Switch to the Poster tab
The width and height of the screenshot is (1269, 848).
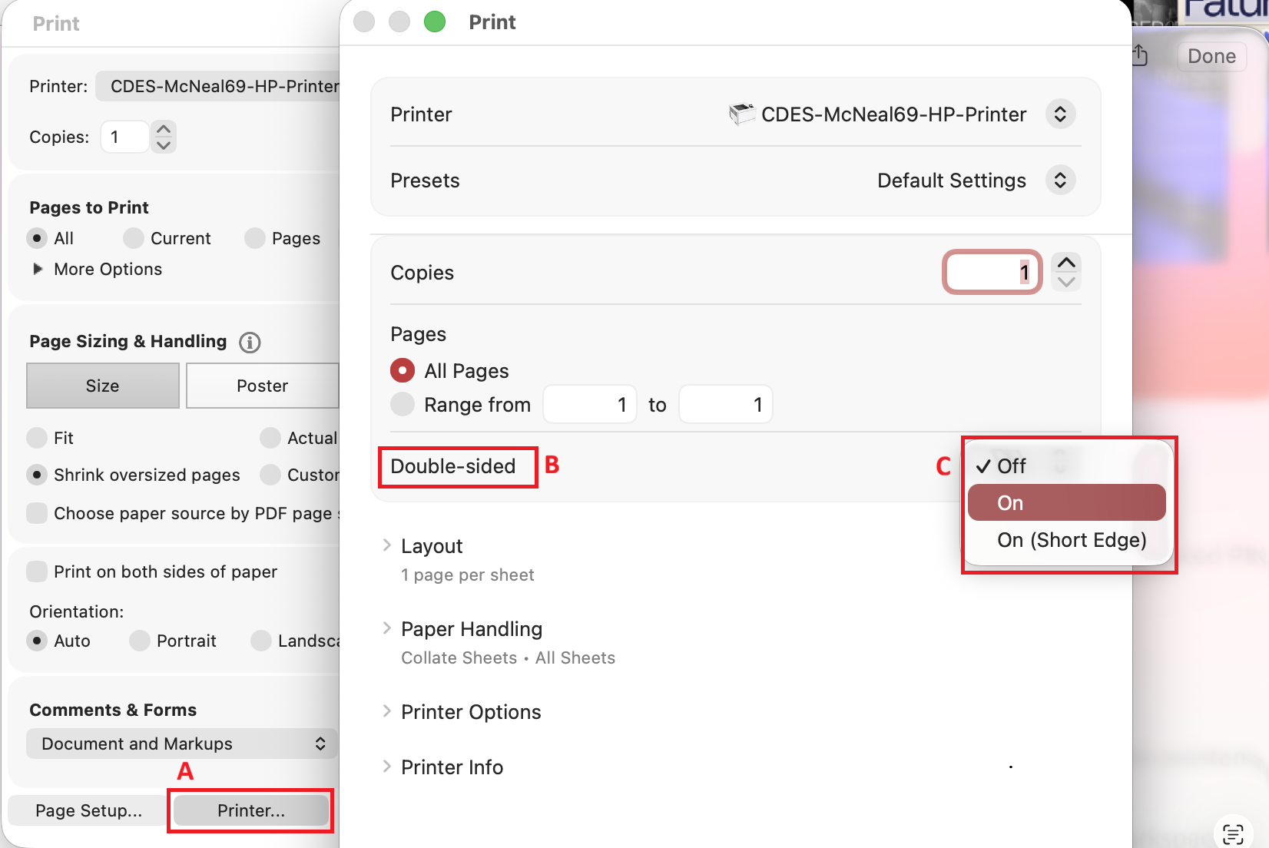coord(262,386)
